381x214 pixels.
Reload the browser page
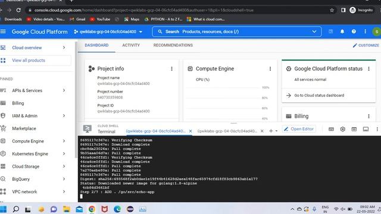[x=18, y=10]
